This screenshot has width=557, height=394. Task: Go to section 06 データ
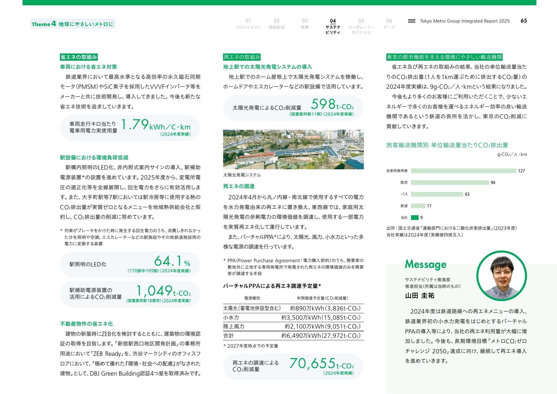coord(389,24)
